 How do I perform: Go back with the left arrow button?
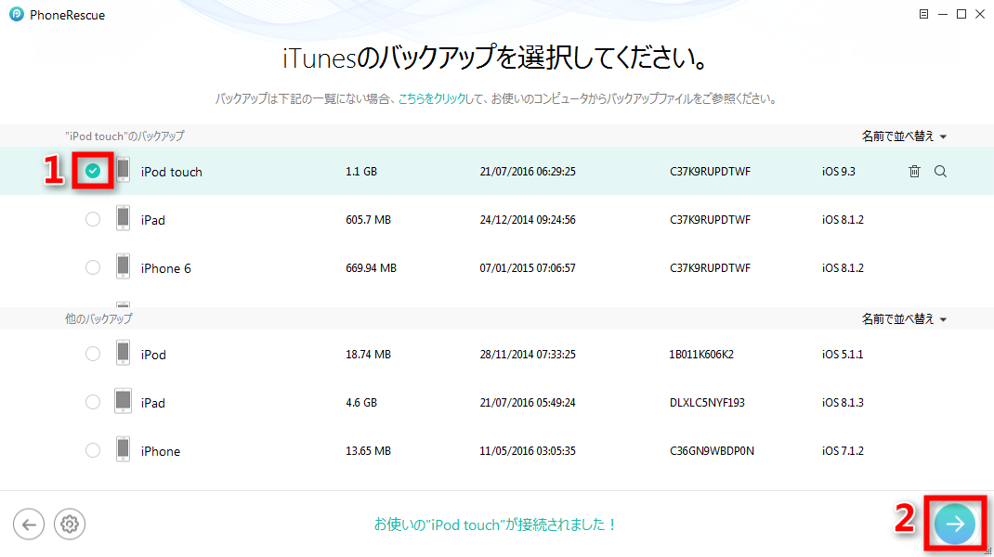[29, 525]
